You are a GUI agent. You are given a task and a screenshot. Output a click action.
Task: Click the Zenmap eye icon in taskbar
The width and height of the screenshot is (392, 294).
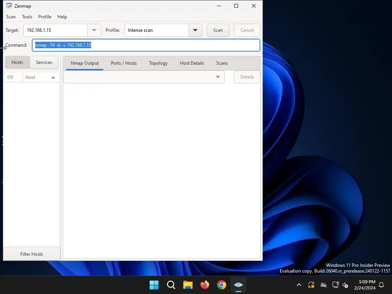click(x=238, y=285)
